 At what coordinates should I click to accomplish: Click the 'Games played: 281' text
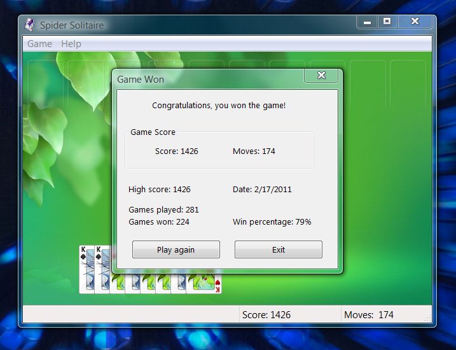(163, 210)
